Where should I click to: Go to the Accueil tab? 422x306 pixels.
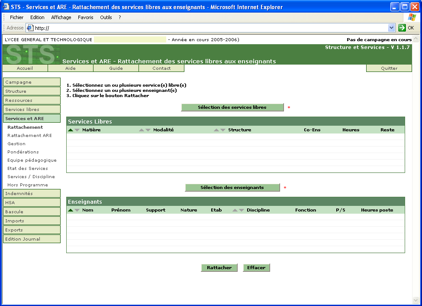coord(25,68)
